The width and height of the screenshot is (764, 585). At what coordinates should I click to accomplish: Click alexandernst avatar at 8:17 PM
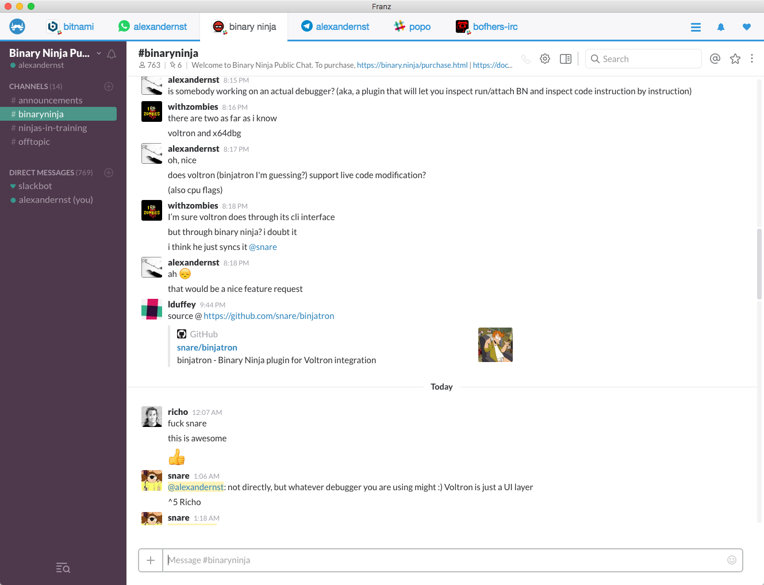152,153
